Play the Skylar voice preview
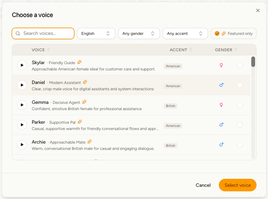The width and height of the screenshot is (268, 199). [x=22, y=65]
